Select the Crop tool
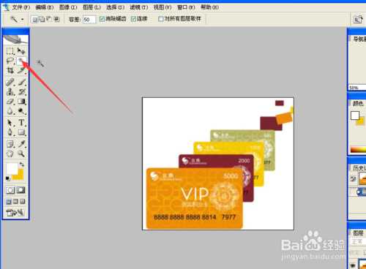 pyautogui.click(x=10, y=71)
